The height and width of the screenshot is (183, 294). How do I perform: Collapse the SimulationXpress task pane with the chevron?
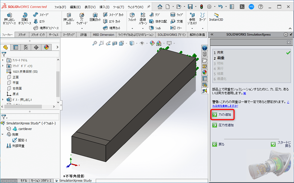[212, 34]
